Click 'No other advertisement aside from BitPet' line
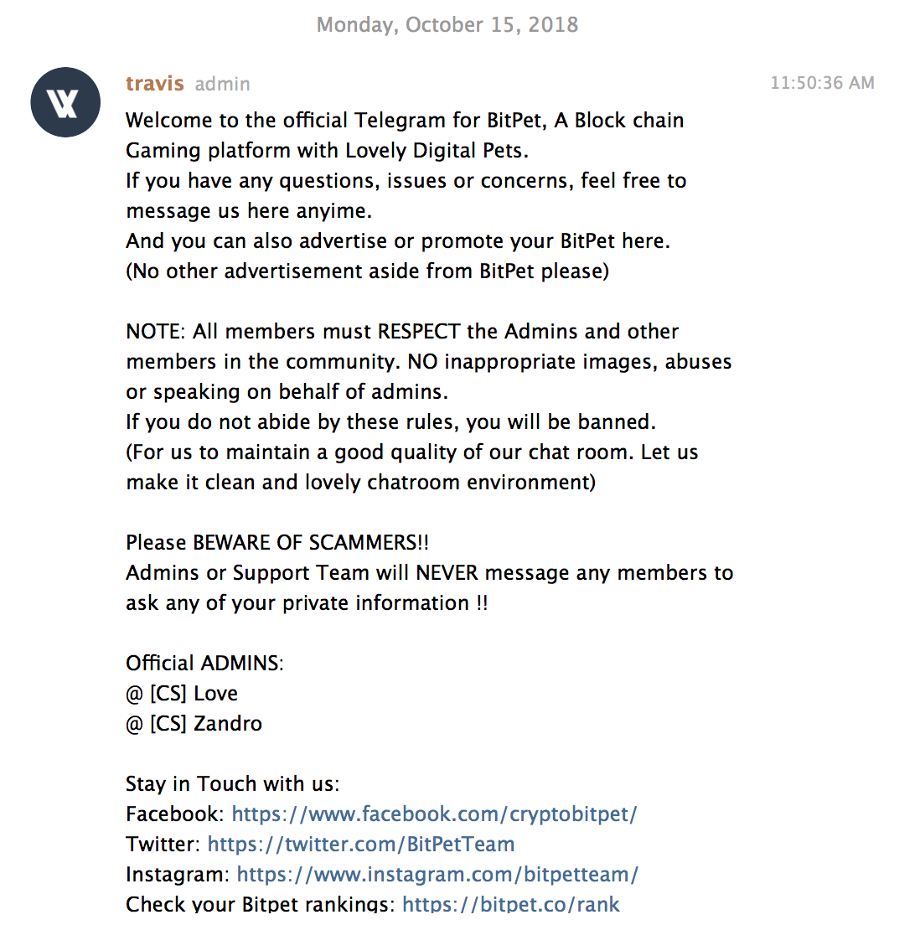 pyautogui.click(x=367, y=271)
